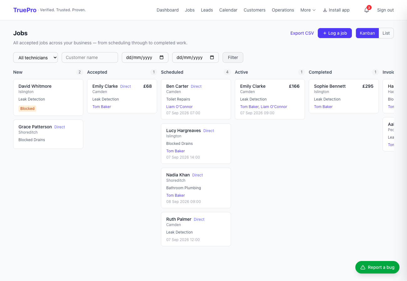Viewport: 407px width, 281px height.
Task: Open the Jobs nav item
Action: point(190,10)
